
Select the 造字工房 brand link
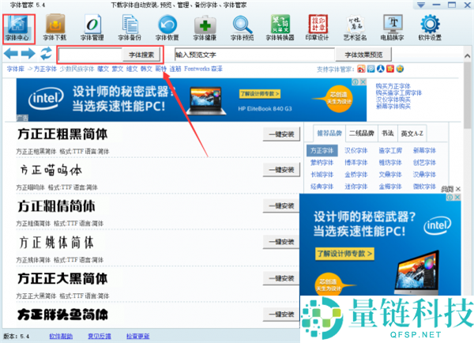pyautogui.click(x=390, y=150)
